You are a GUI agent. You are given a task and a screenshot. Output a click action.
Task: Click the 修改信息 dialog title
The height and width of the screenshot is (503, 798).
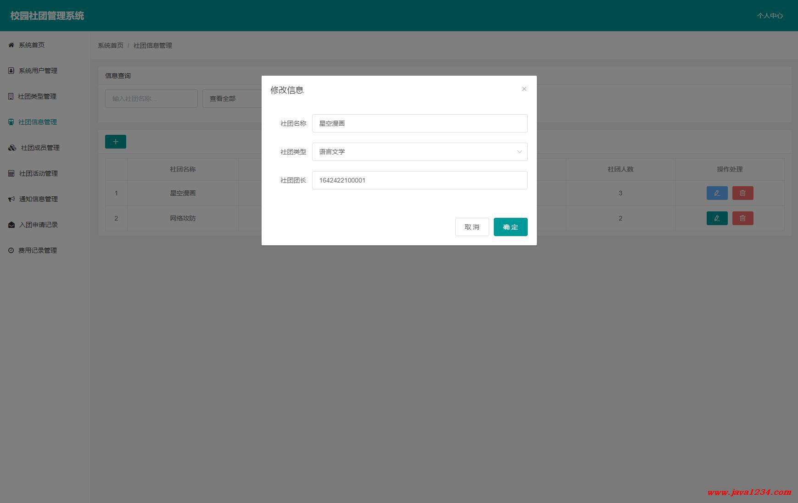point(287,90)
